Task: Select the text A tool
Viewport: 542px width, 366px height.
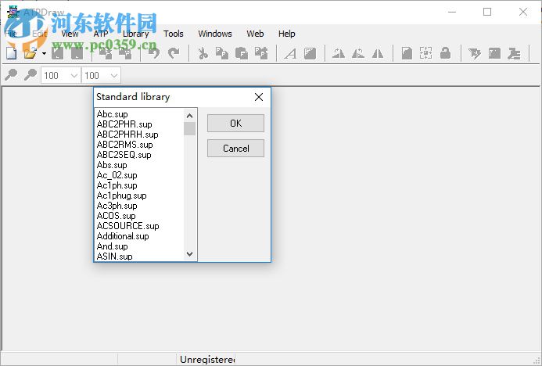Action: (x=290, y=53)
